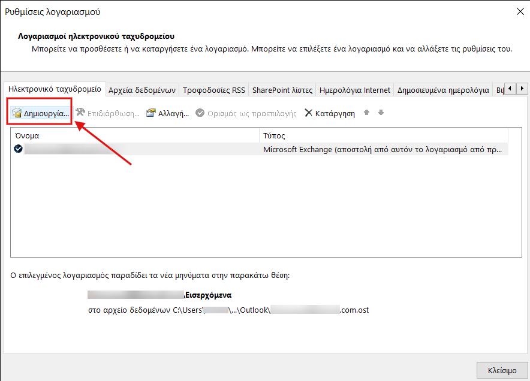
Task: Click the Αλλαγή change account button
Action: (x=168, y=113)
